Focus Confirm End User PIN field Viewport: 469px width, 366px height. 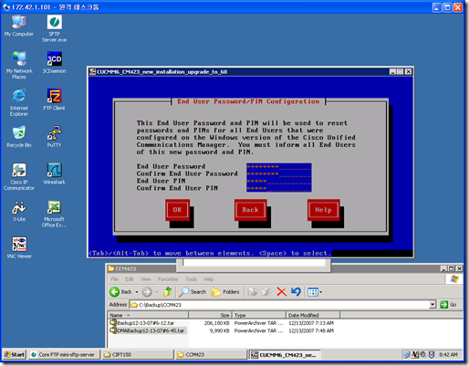(x=279, y=188)
